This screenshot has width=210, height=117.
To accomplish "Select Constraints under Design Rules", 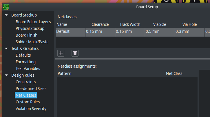I will pos(26,82).
